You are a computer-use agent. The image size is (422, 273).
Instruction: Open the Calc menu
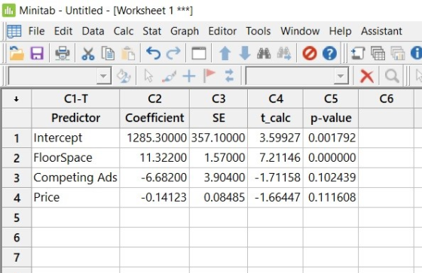click(124, 31)
